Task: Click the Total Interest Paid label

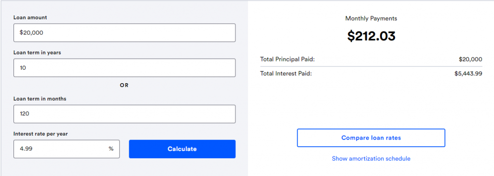Action: [x=286, y=74]
